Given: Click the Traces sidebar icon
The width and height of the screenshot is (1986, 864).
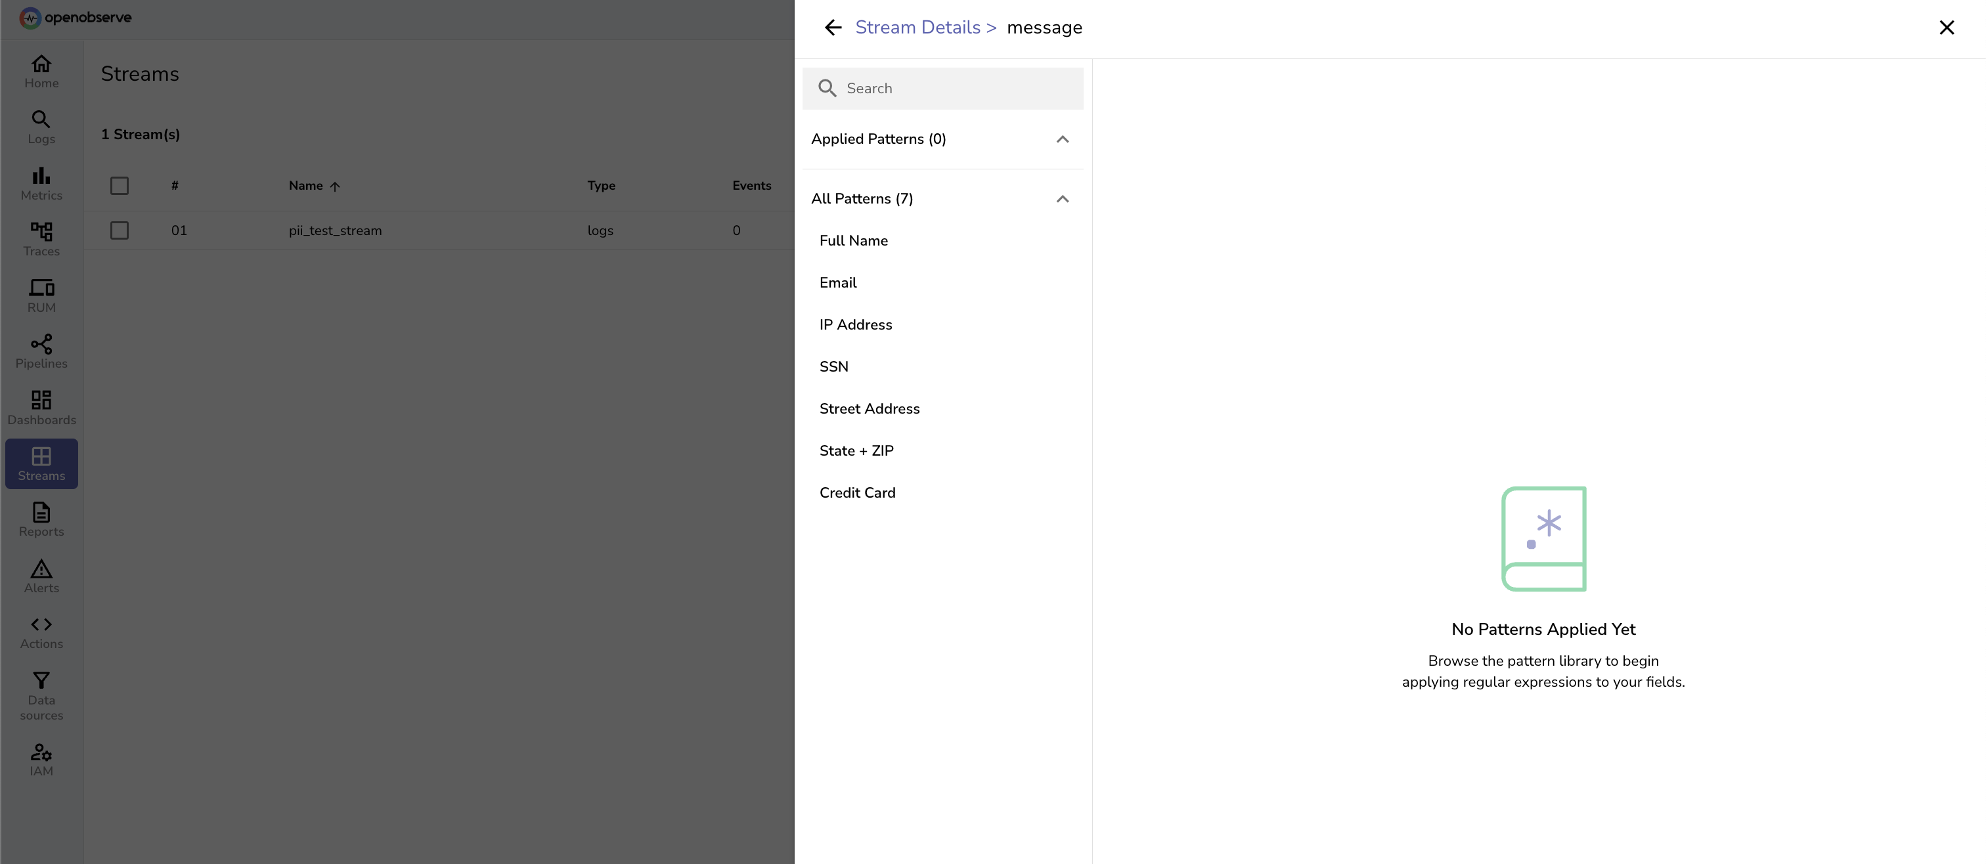Looking at the screenshot, I should point(41,240).
